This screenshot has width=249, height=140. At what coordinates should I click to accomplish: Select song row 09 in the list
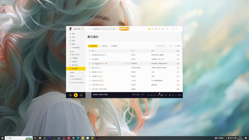(x=134, y=89)
